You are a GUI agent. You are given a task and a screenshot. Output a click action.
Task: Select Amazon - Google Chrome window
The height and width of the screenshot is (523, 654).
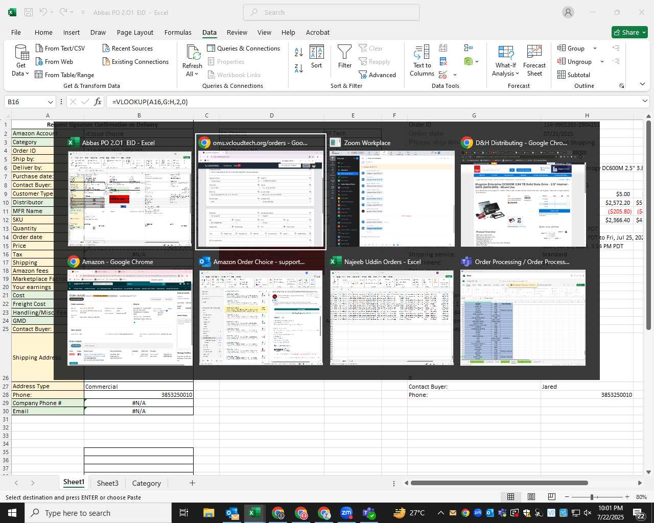[130, 311]
